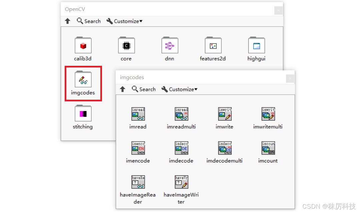Click Search in the OpenCV palette
Viewport: 357px width, 212px height.
click(89, 21)
